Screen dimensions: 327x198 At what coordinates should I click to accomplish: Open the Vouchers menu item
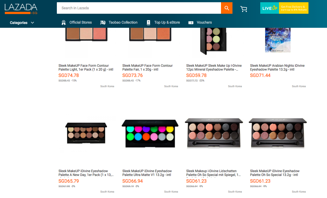coord(204,22)
